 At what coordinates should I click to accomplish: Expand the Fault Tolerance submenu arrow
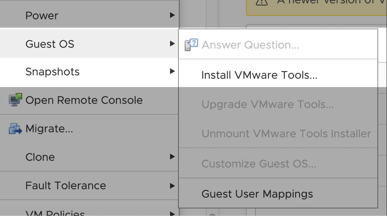(x=172, y=186)
